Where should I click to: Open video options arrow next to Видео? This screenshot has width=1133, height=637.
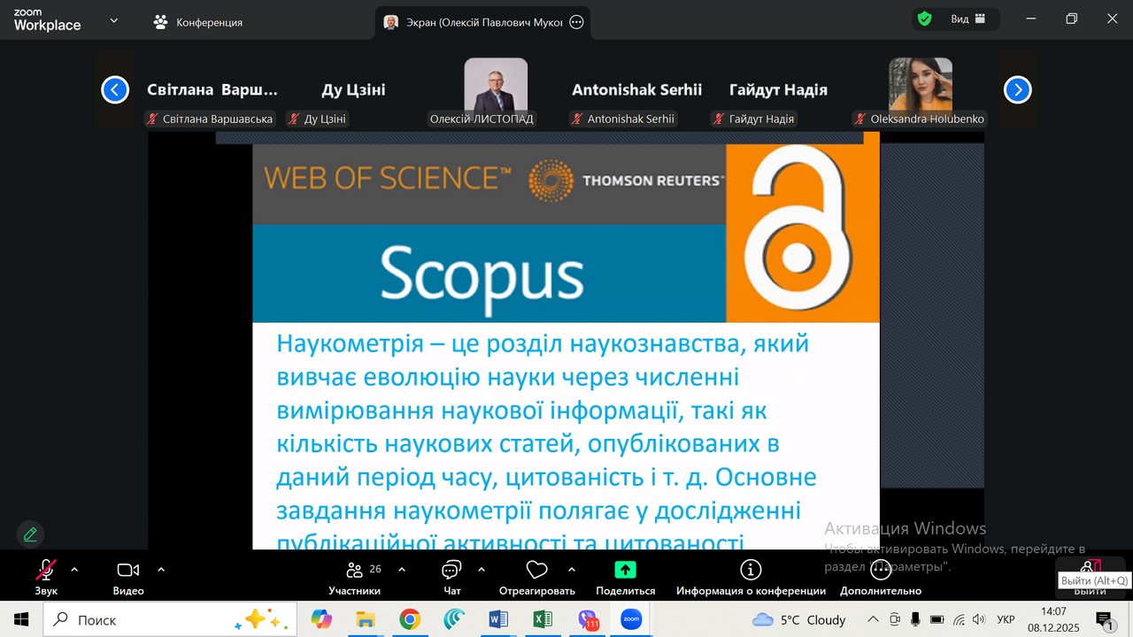pyautogui.click(x=161, y=570)
